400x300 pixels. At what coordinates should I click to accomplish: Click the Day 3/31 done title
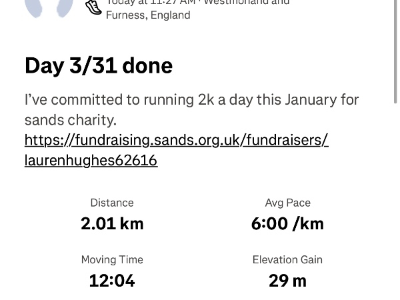point(99,65)
